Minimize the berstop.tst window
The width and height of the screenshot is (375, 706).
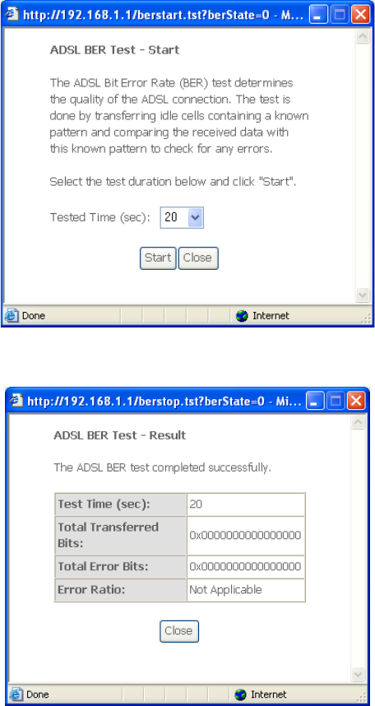tap(316, 400)
